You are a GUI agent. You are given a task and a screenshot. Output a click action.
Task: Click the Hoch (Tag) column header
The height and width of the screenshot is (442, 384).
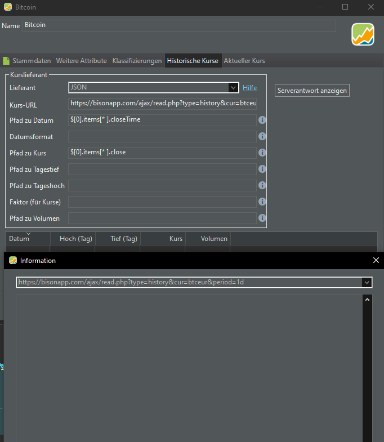73,239
